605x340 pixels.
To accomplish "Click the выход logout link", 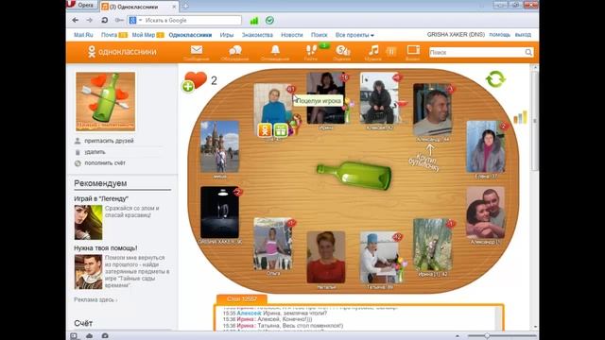I will tap(523, 35).
